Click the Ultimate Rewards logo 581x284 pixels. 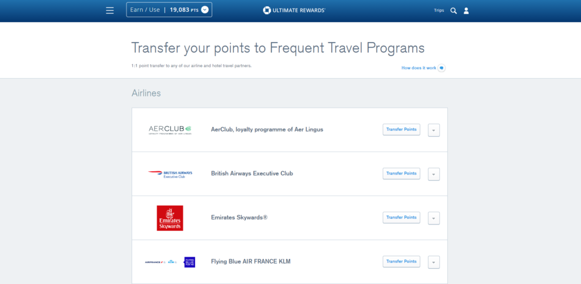pos(294,10)
